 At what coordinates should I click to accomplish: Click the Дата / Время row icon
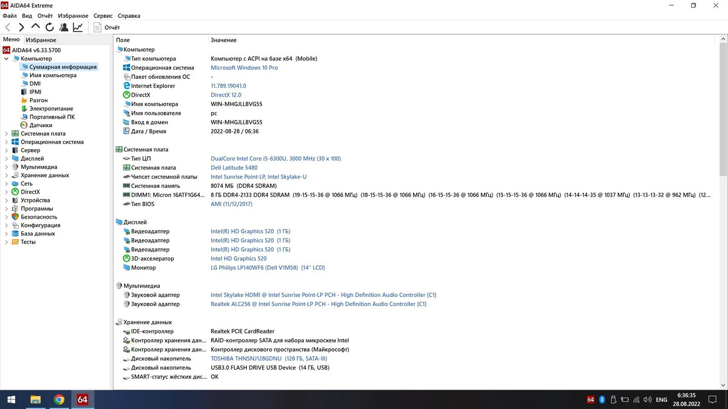coord(126,131)
